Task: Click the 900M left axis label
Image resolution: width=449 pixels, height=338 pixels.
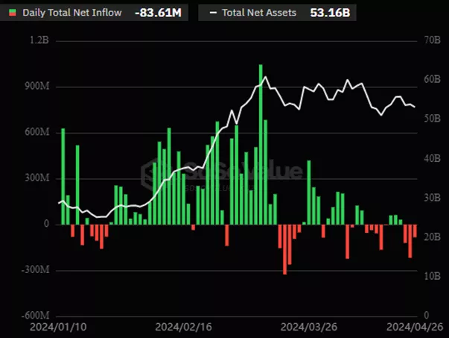Action: (x=36, y=87)
